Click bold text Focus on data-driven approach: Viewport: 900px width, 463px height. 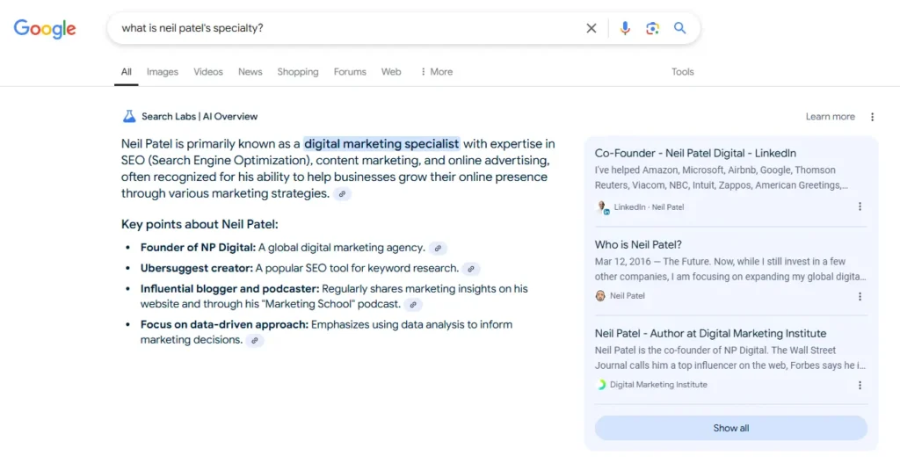click(224, 324)
